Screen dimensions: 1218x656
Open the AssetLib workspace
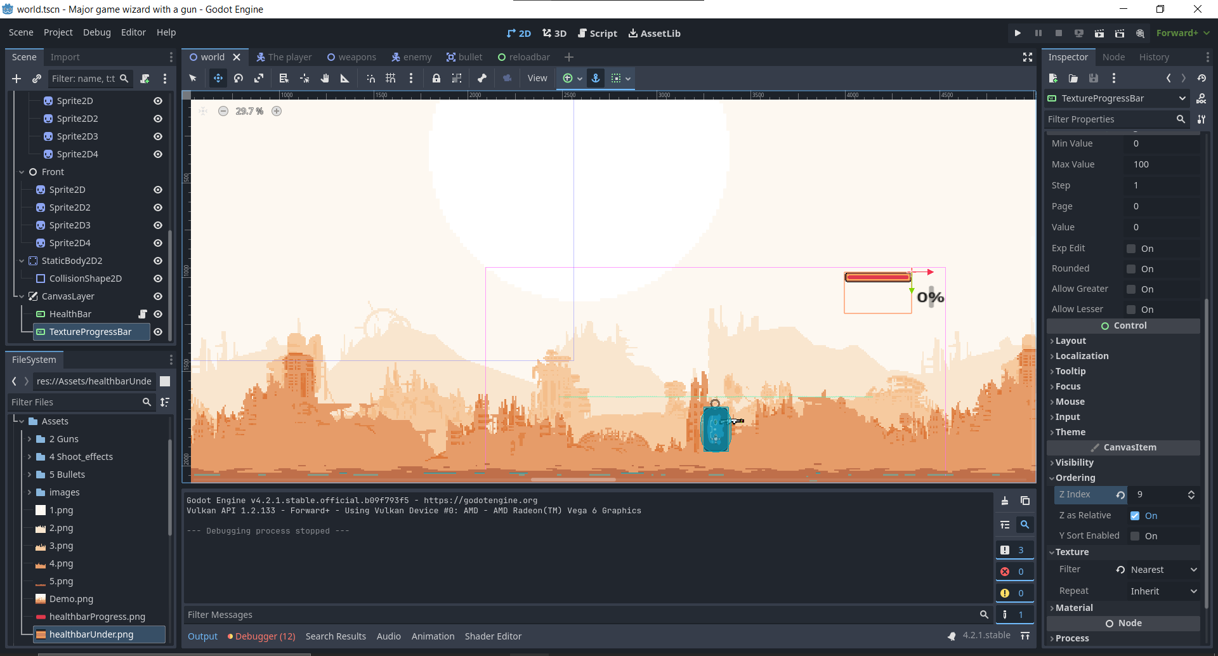tap(655, 33)
